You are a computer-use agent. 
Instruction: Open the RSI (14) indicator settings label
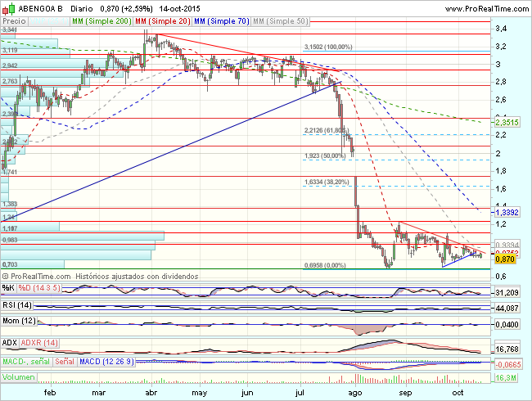click(16, 304)
